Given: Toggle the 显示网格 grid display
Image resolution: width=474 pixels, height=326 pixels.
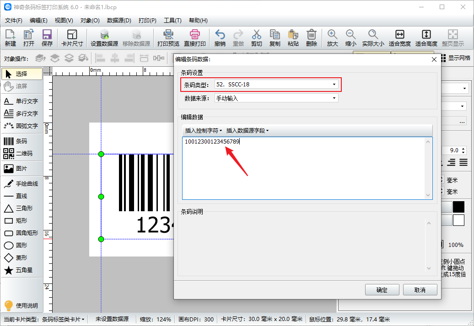Looking at the screenshot, I should (x=455, y=58).
